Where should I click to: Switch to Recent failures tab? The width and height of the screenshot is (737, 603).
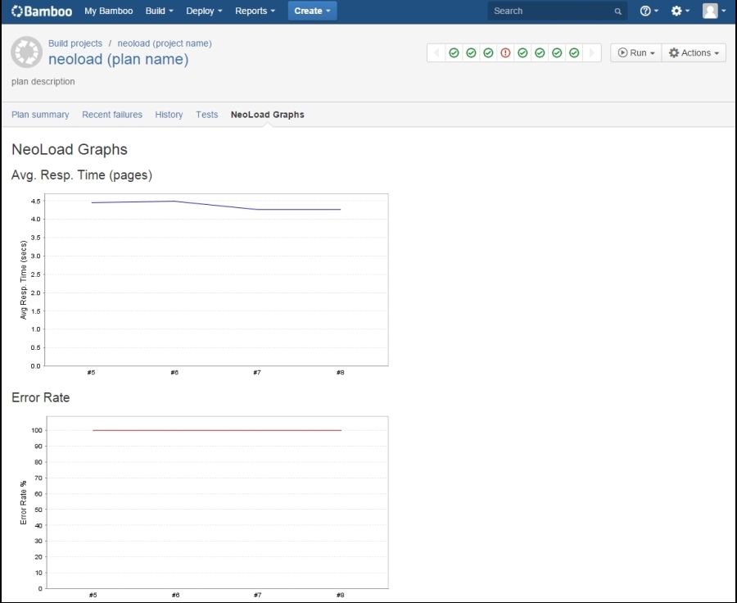pos(112,115)
